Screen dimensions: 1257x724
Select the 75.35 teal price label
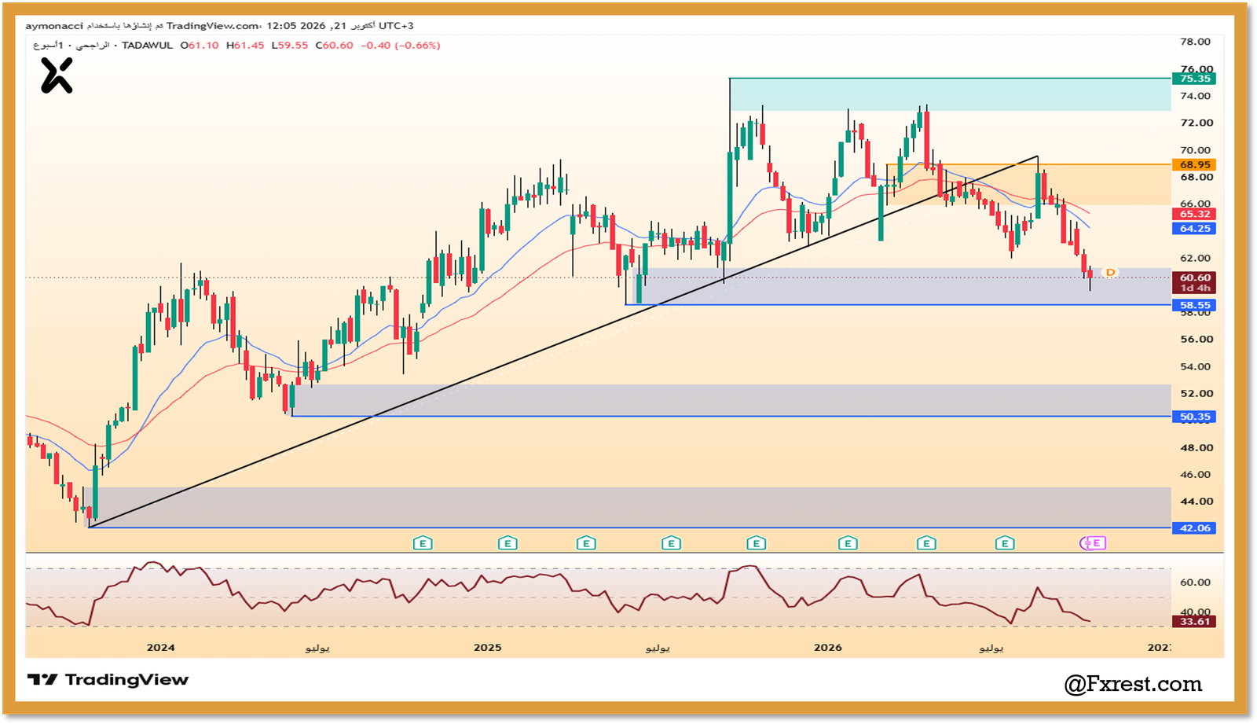1194,79
